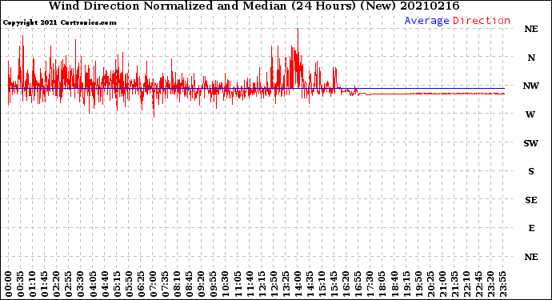Screen dimensions: 552x300
Task: Click the 05:15 time axis label
Action: pyautogui.click(x=117, y=284)
